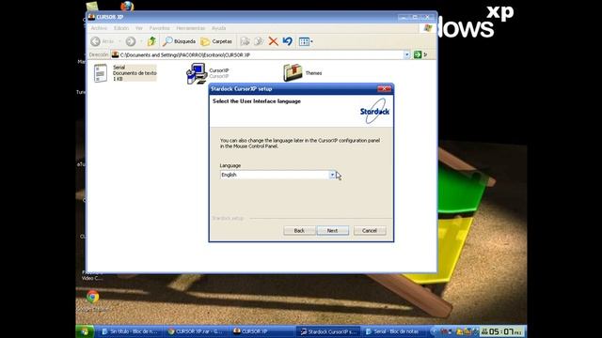Switch to Sin título Bloc de notas taskbar item
Viewport: 602px width, 338px height.
pyautogui.click(x=130, y=331)
